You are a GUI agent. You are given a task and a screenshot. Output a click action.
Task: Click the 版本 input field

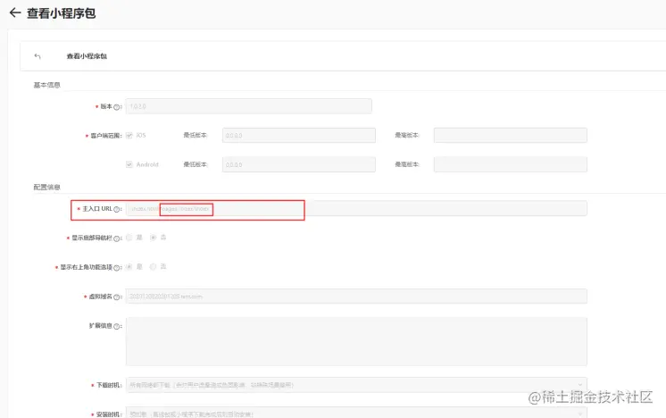click(248, 106)
